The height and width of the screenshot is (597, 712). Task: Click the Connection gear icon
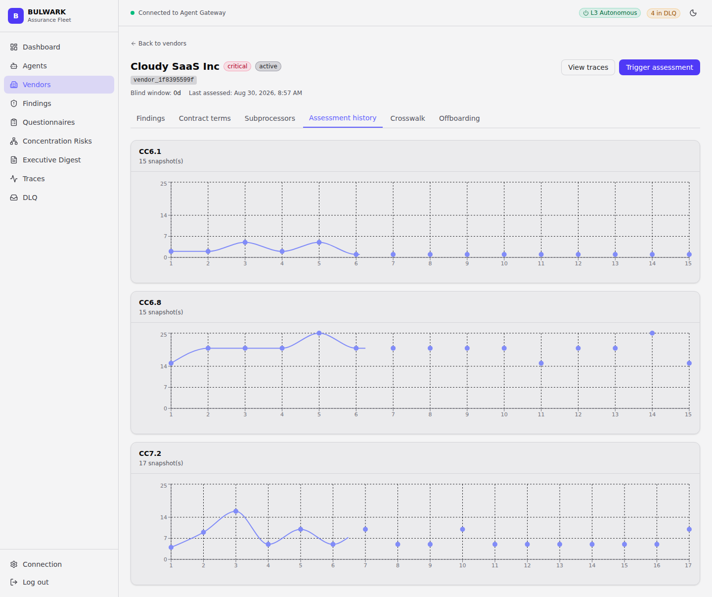pos(14,564)
